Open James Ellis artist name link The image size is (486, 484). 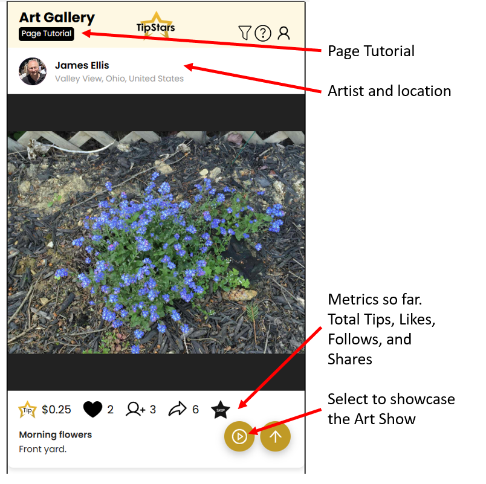point(82,65)
